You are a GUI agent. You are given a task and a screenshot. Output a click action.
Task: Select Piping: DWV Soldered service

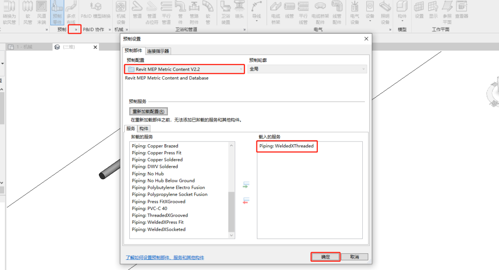[155, 167]
